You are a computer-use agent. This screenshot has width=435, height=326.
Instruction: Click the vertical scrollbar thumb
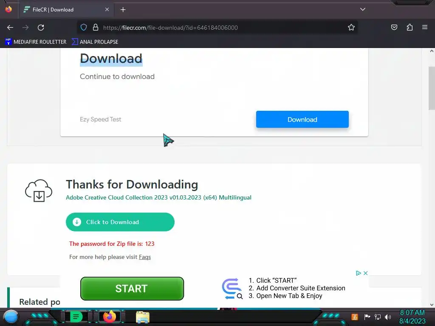pos(432,88)
